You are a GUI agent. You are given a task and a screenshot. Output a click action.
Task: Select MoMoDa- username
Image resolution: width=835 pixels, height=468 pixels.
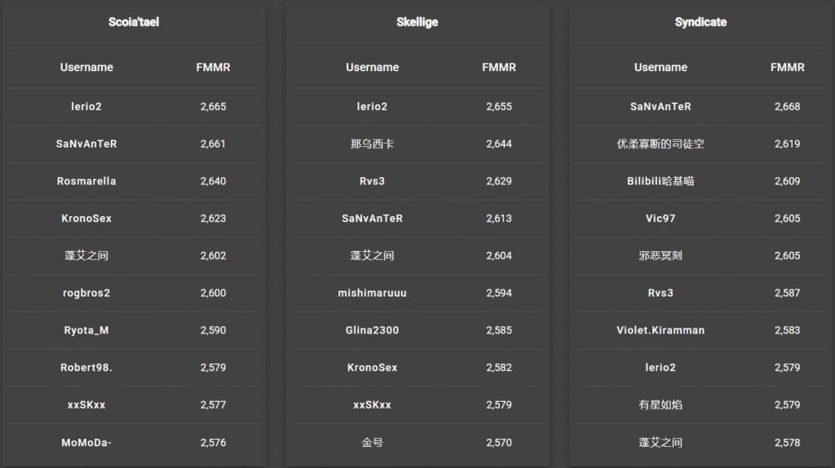coord(86,443)
